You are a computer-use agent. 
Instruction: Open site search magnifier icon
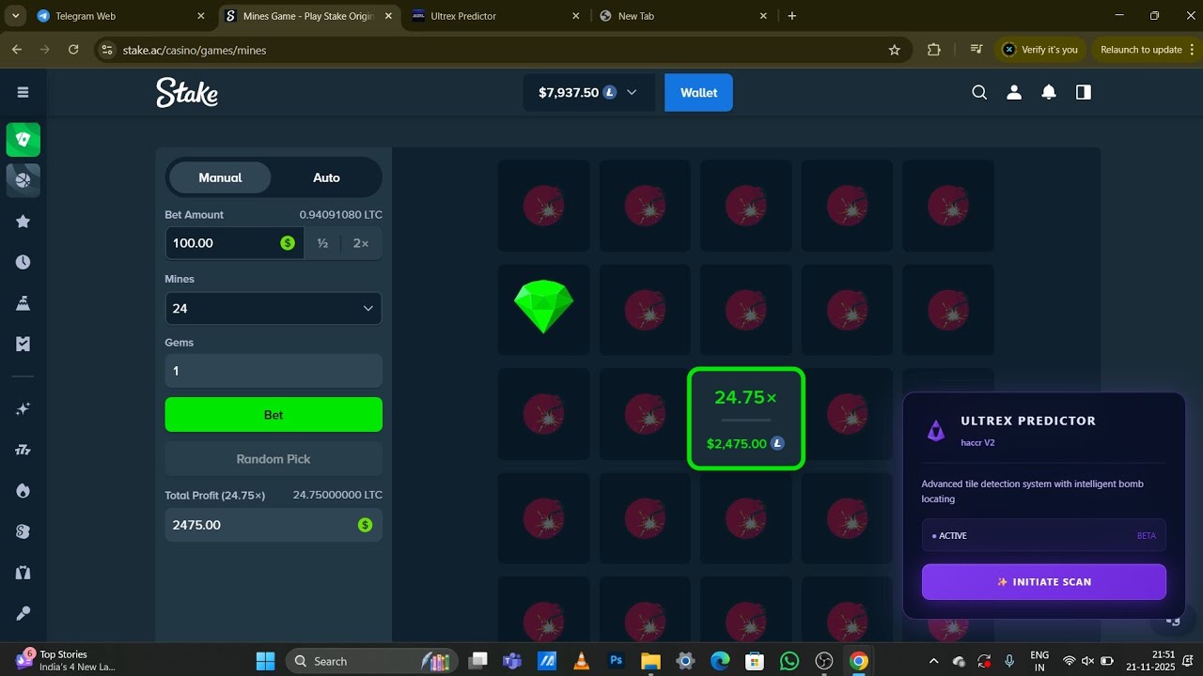point(979,92)
